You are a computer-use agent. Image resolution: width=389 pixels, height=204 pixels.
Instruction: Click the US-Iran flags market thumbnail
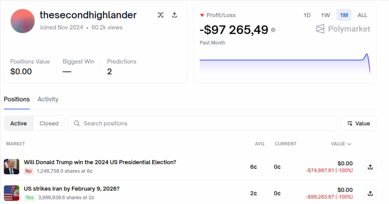point(11,193)
